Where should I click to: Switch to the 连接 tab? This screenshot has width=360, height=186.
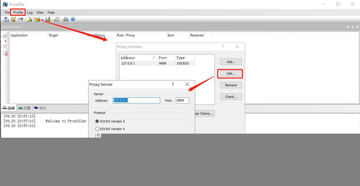tap(9, 108)
